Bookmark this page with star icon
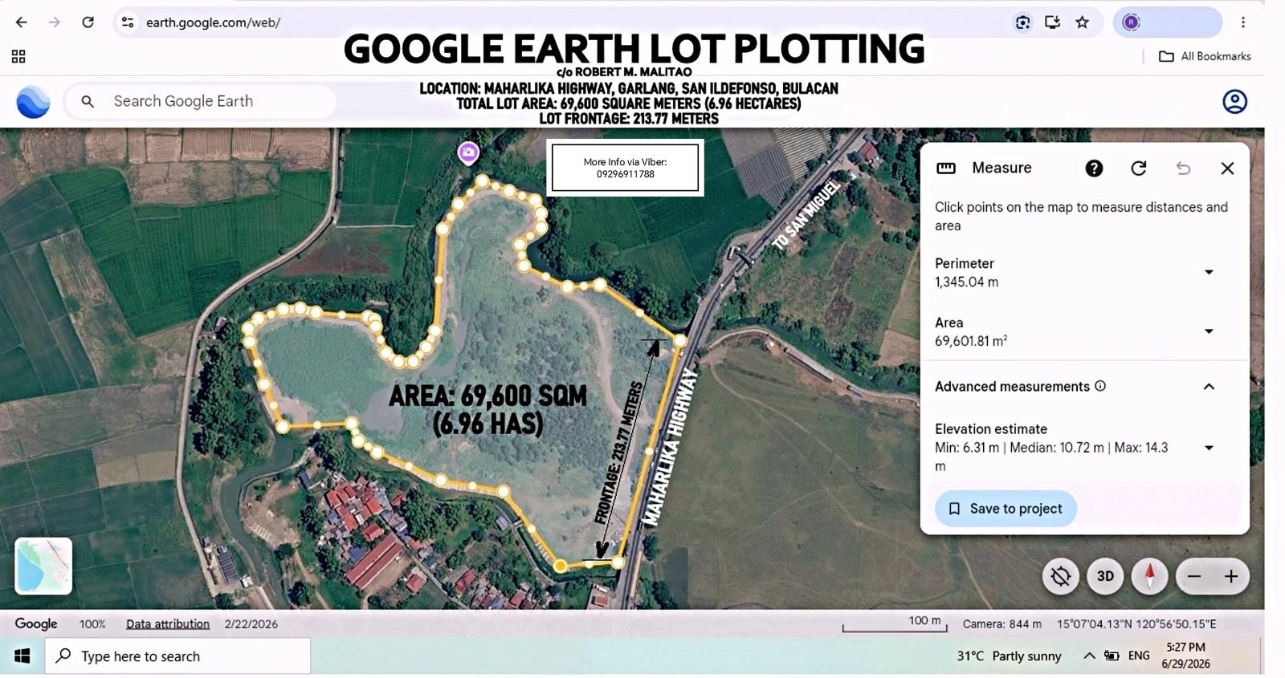Screen dimensions: 1285x678 pos(1083,22)
